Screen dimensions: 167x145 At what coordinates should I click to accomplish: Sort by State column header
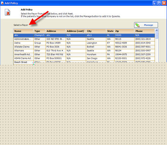click(110, 31)
